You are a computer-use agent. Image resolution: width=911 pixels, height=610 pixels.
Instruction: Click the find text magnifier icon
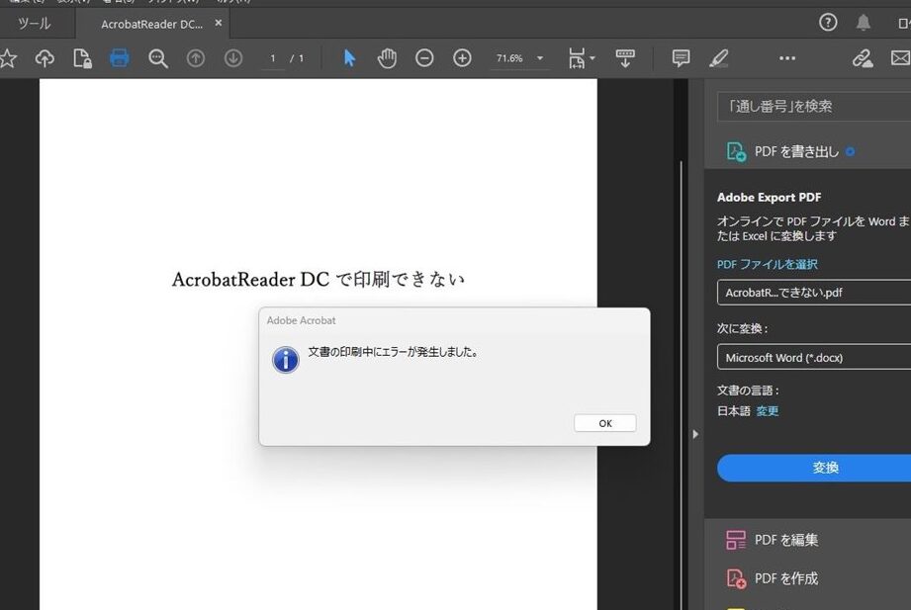coord(157,58)
